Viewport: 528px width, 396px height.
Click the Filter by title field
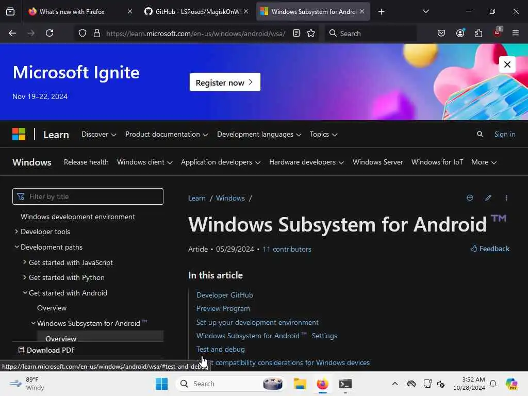point(88,196)
